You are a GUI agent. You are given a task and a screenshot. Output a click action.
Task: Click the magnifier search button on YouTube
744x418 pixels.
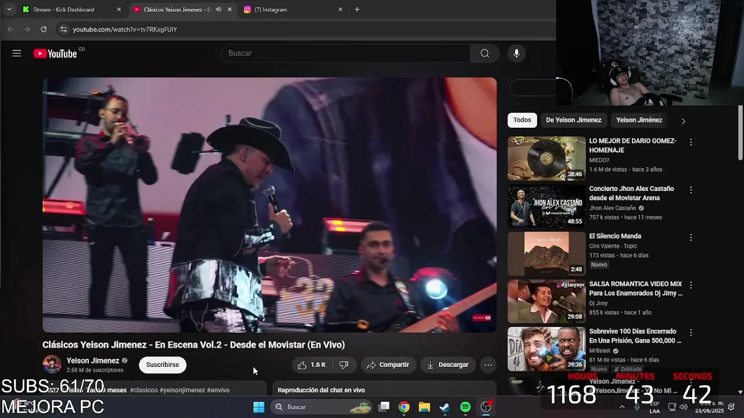point(485,53)
